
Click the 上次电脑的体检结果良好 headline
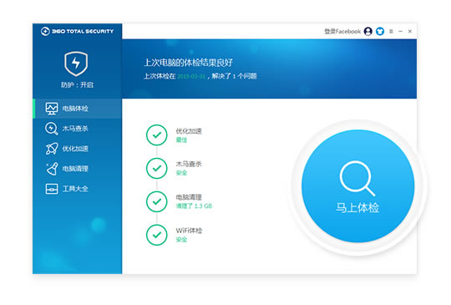click(x=189, y=63)
